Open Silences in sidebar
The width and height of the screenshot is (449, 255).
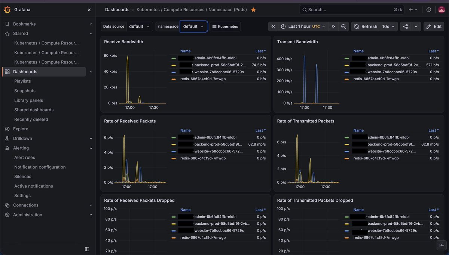pyautogui.click(x=23, y=177)
